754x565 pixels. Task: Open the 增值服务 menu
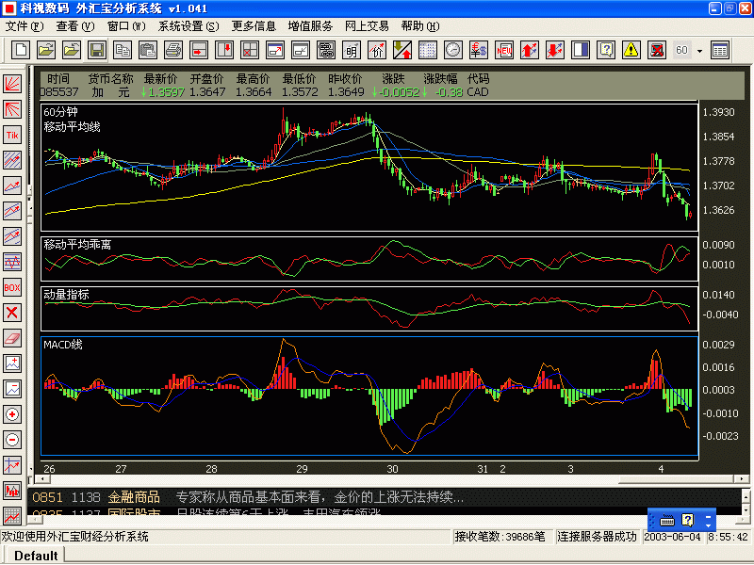coord(310,26)
